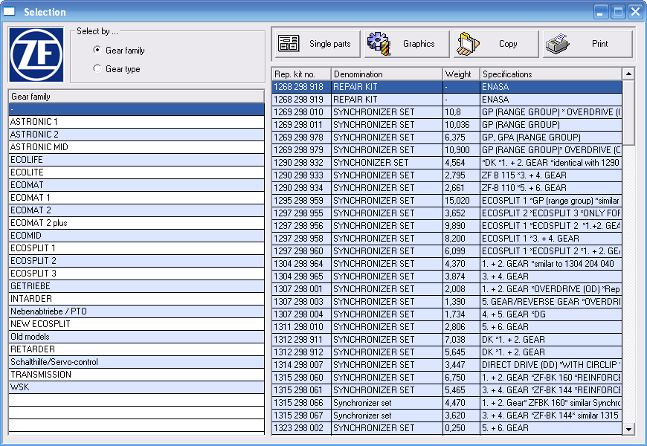Click the ZF logo

36,55
